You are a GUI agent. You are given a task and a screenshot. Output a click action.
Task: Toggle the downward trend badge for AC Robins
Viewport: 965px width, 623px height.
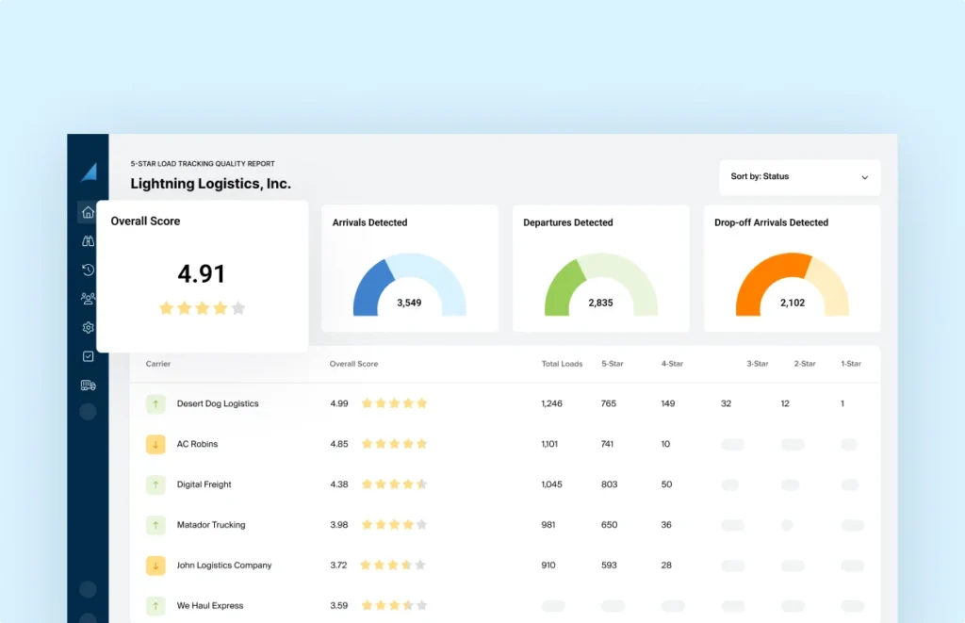tap(155, 444)
